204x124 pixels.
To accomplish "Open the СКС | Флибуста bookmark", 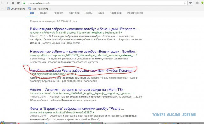I will pos(16,9).
